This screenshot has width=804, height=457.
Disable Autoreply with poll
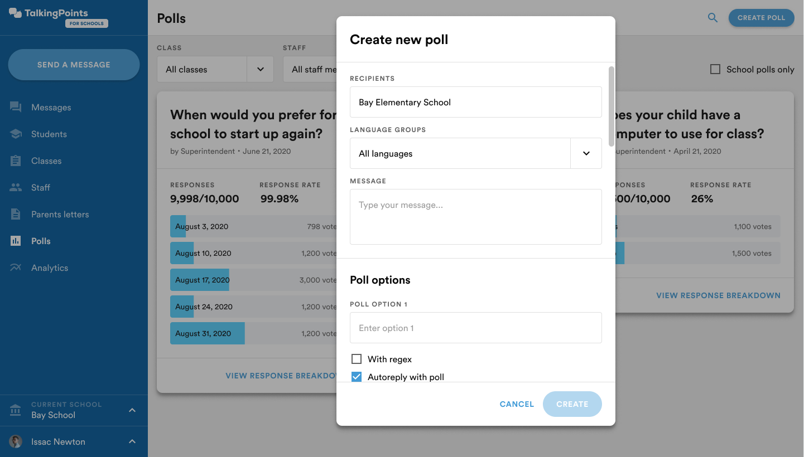357,377
